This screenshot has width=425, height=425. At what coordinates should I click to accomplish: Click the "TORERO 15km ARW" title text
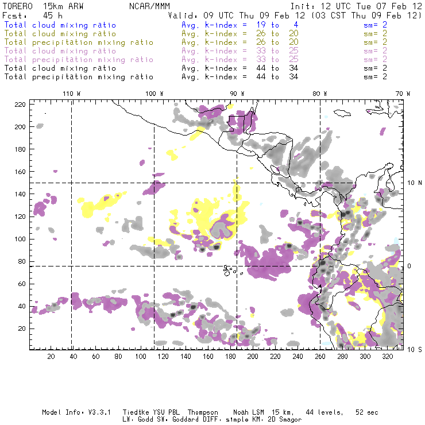pos(43,6)
